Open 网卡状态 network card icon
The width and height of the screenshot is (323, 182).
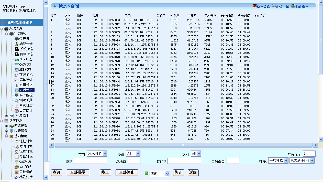click(17, 59)
